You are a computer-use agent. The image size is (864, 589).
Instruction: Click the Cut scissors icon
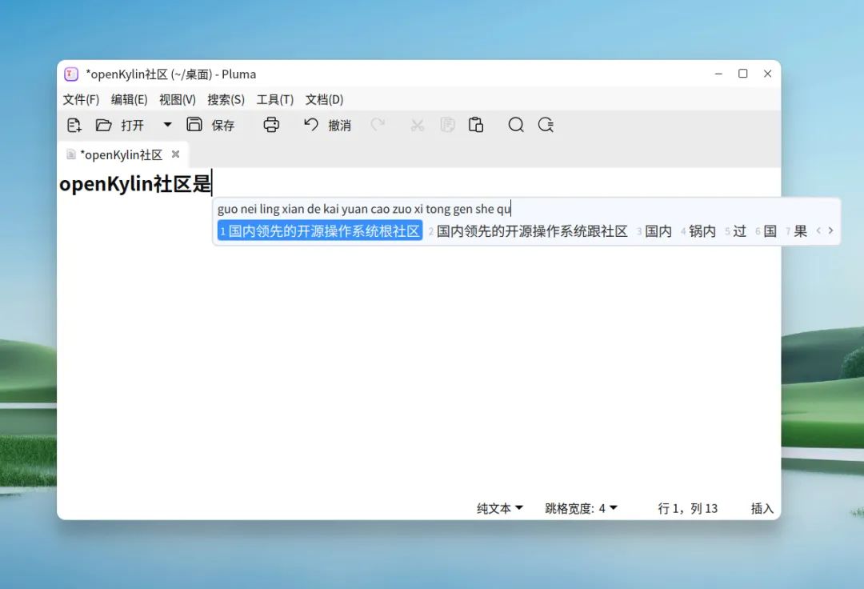[x=417, y=125]
